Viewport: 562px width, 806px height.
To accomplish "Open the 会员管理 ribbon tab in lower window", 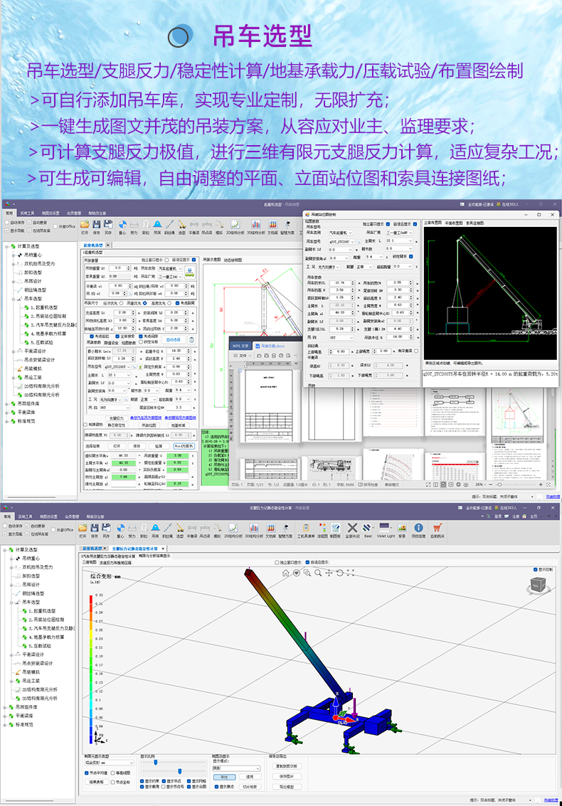I will click(74, 516).
